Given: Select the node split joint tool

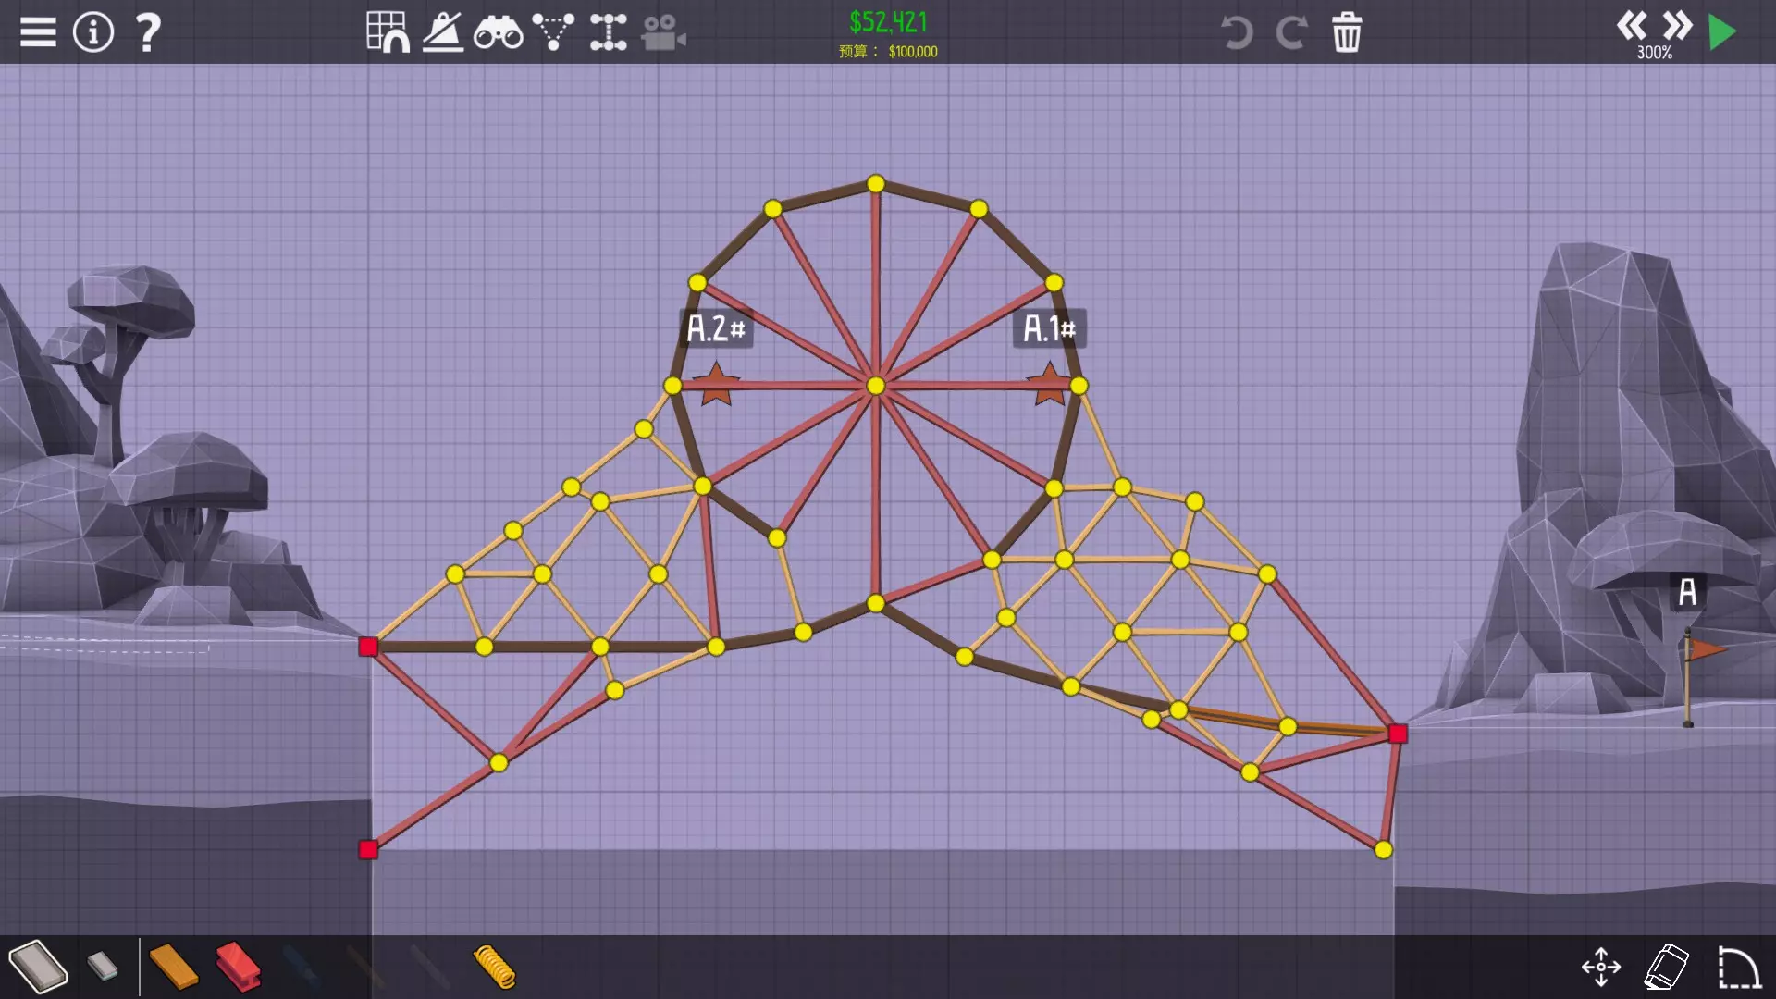Looking at the screenshot, I should (x=609, y=32).
